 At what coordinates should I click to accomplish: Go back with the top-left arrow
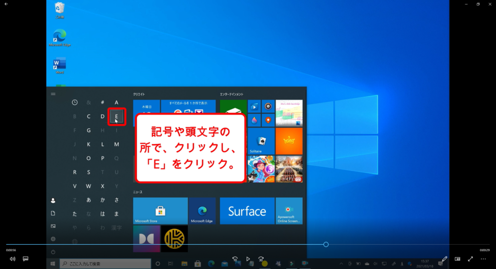point(6,4)
